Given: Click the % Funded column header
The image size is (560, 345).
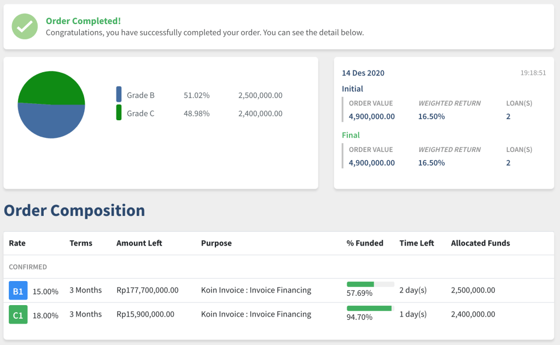Looking at the screenshot, I should (365, 243).
